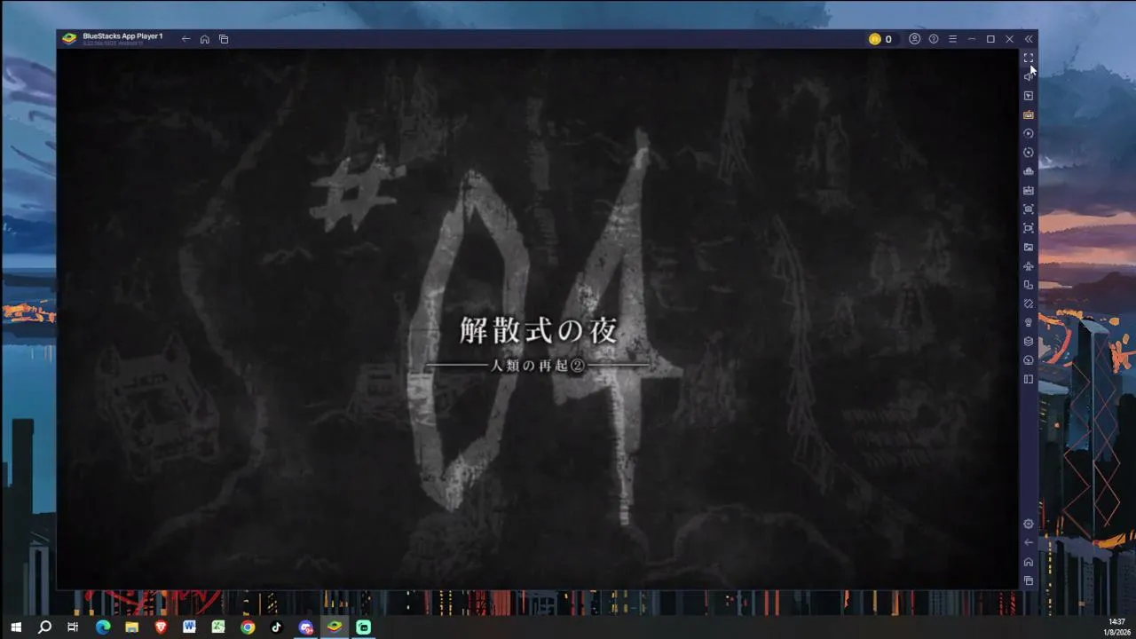Image resolution: width=1136 pixels, height=639 pixels.
Task: Enter fullscreen from the BlueStacks side toolbar
Action: (x=1029, y=58)
